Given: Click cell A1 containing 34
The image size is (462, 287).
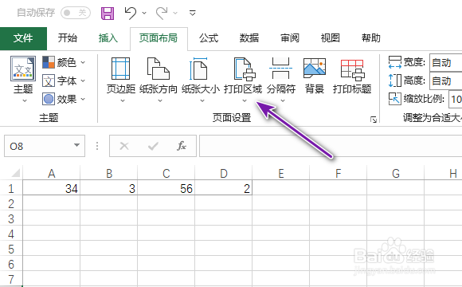Looking at the screenshot, I should point(52,188).
